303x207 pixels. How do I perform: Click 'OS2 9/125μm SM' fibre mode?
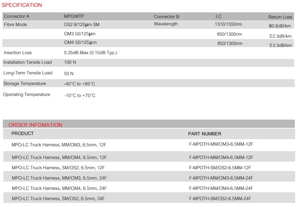[82, 25]
